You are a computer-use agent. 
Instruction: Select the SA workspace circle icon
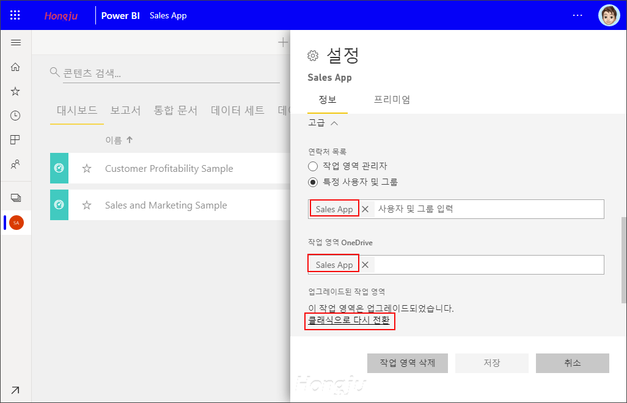coord(16,223)
